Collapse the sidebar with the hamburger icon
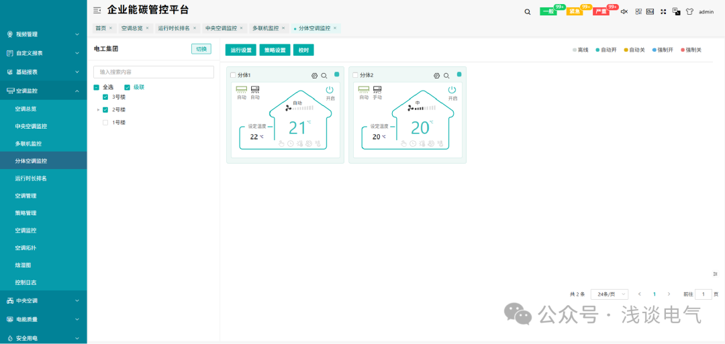725x344 pixels. coord(97,10)
